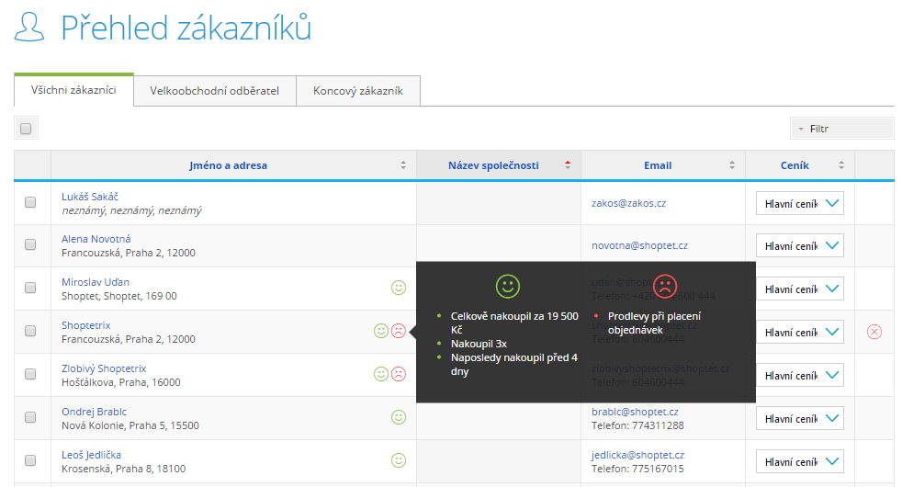Click address text Nová Kolonie, Praha 5, 15500
The height and width of the screenshot is (487, 902).
pyautogui.click(x=130, y=425)
